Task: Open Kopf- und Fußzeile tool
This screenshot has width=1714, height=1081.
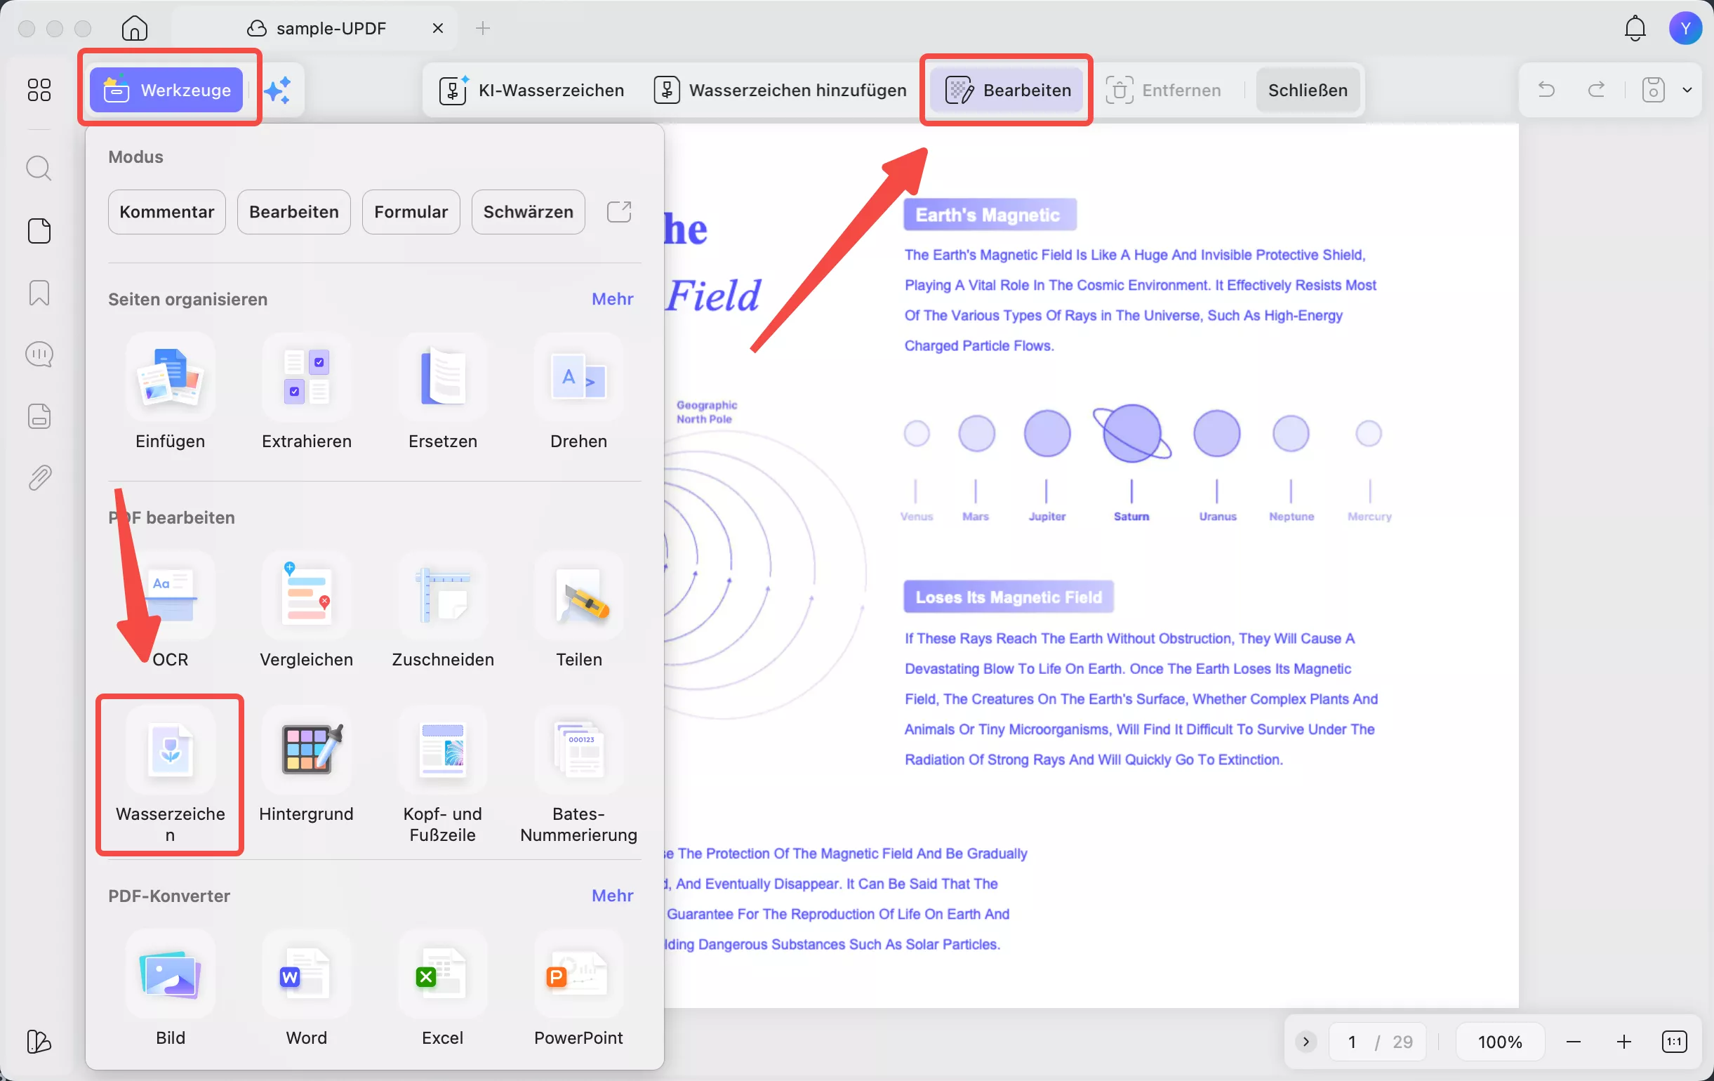Action: pos(443,775)
